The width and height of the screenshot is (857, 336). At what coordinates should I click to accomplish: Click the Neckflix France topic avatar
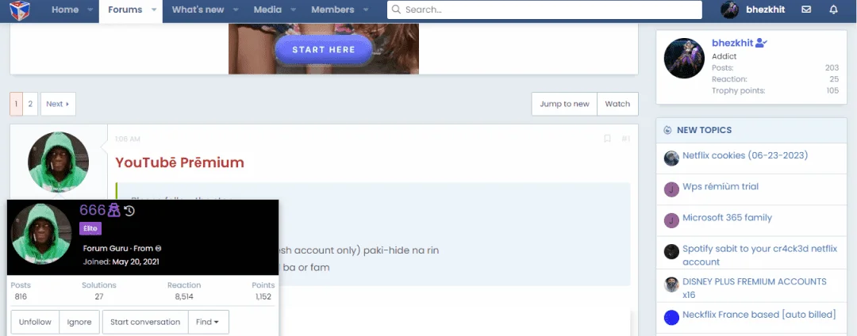[x=671, y=318]
